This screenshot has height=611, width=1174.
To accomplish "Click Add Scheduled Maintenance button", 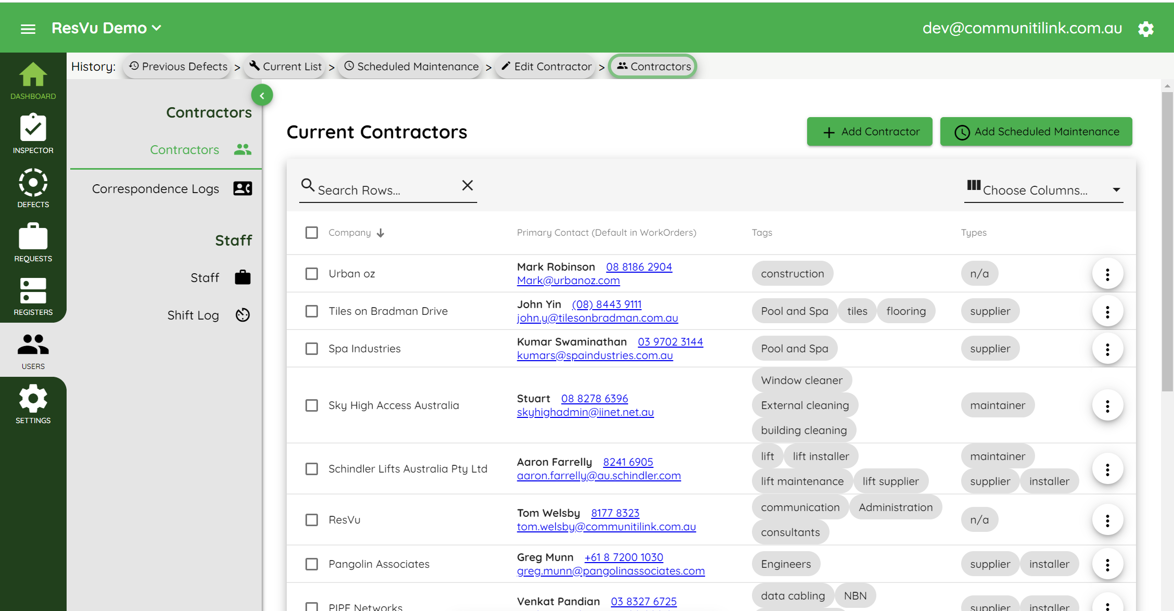I will pyautogui.click(x=1036, y=132).
